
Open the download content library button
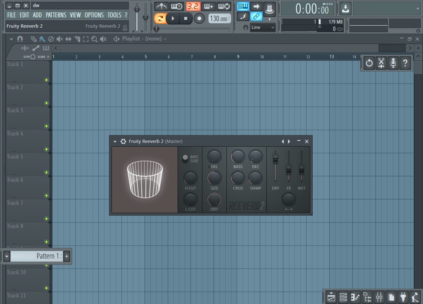coord(345,9)
